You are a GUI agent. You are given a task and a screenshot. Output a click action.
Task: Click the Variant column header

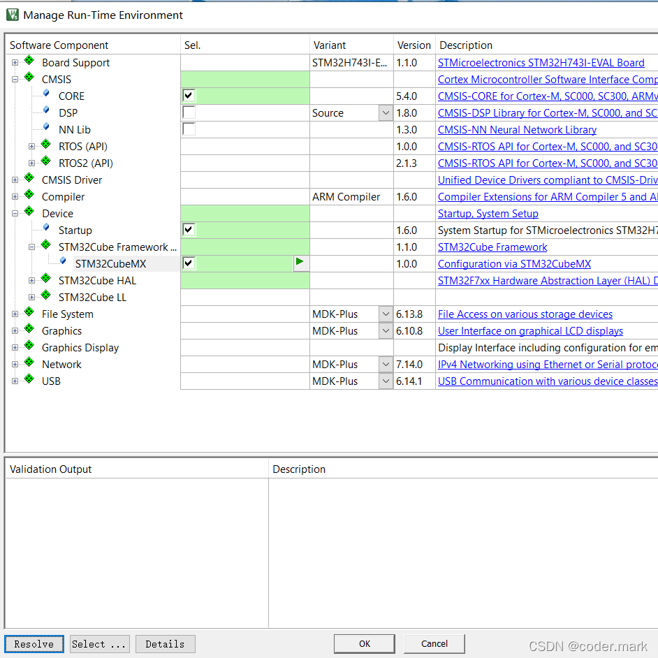click(351, 45)
